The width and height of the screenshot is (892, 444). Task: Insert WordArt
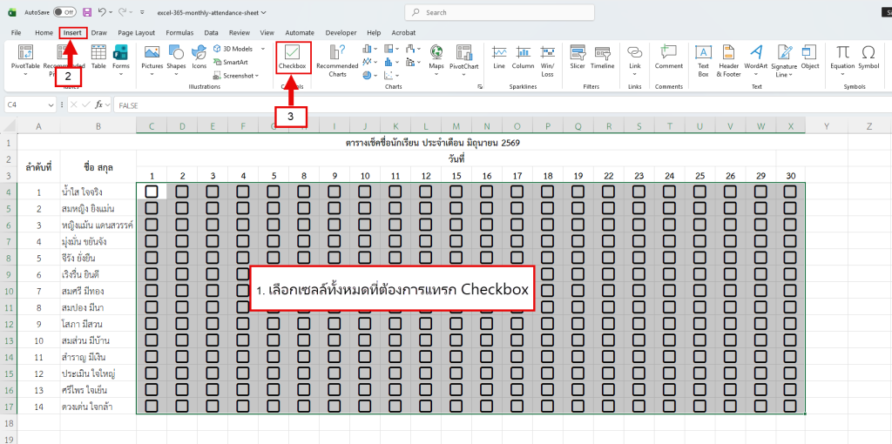tap(756, 58)
